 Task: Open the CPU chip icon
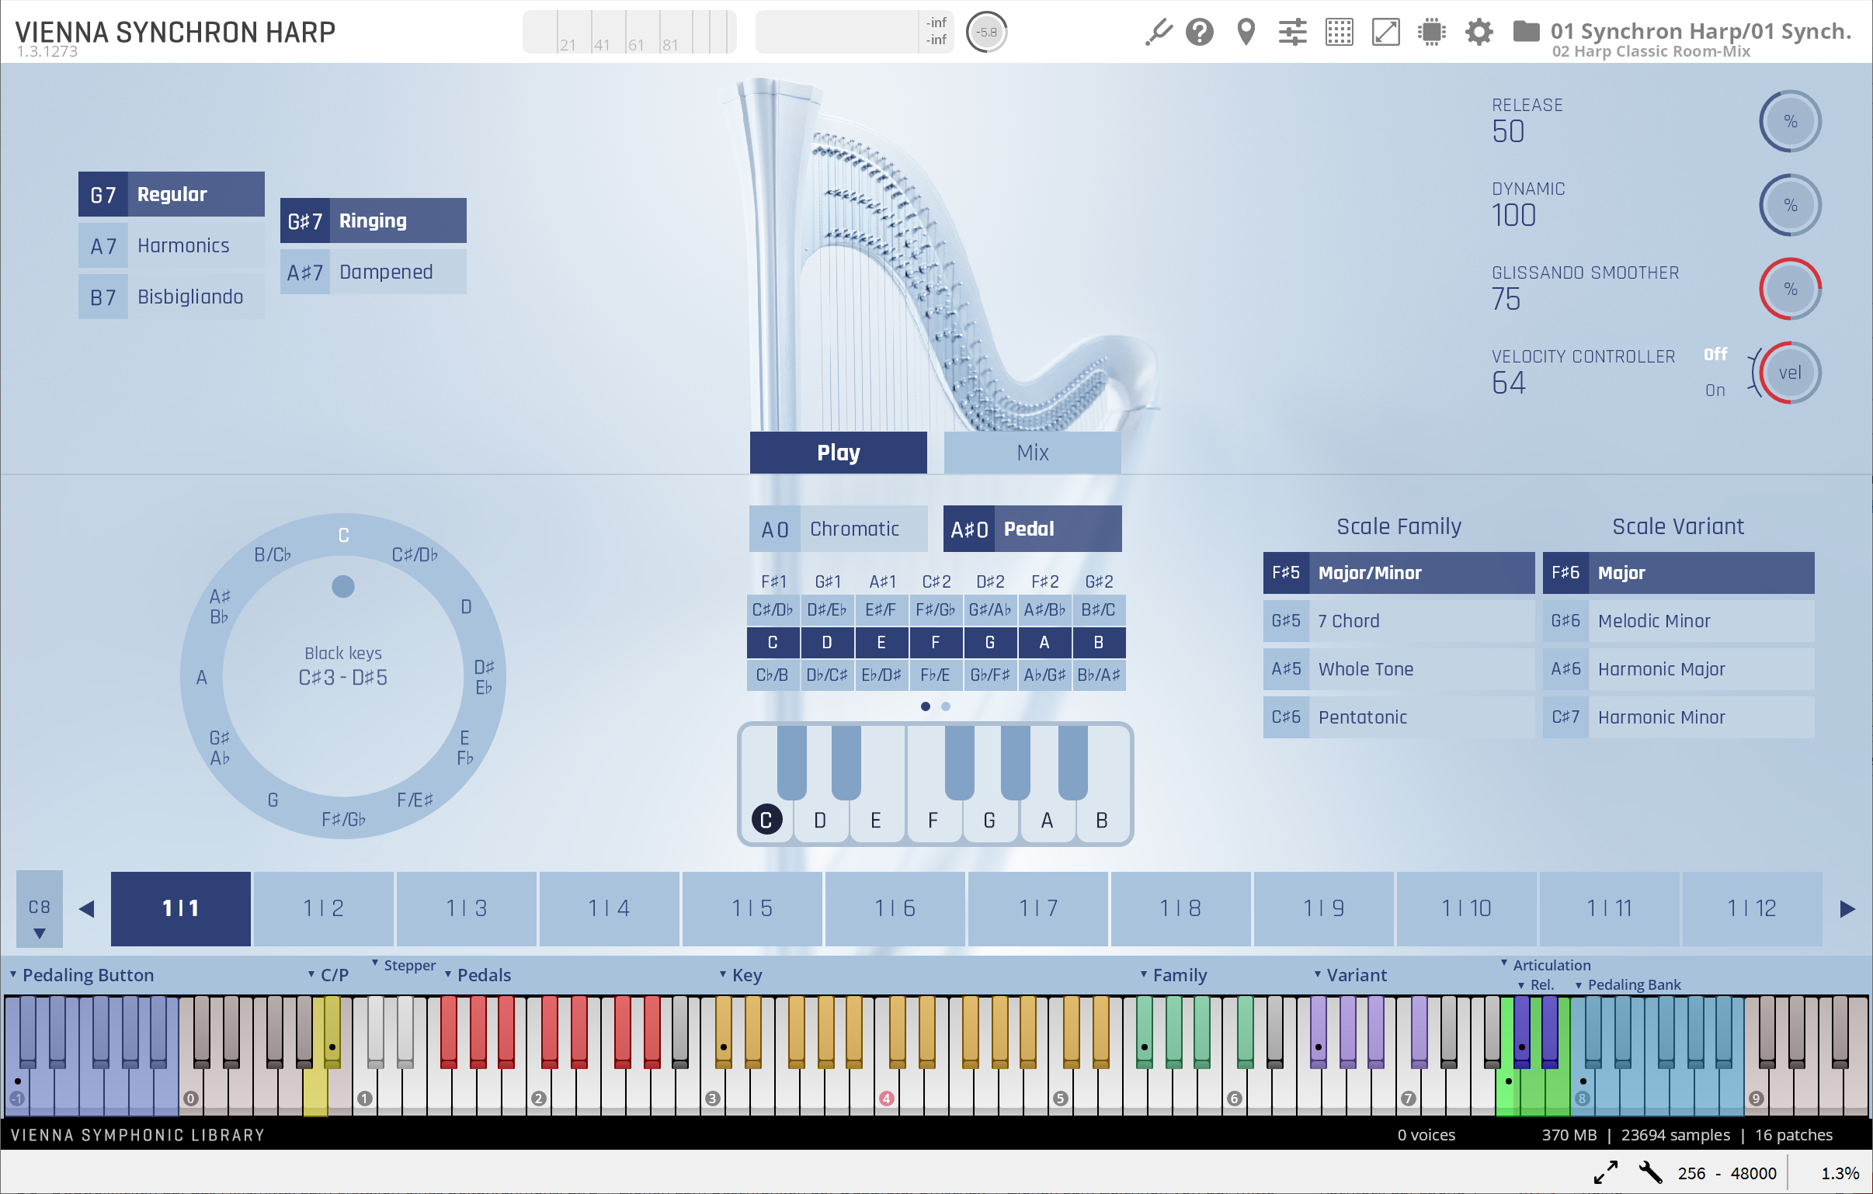coord(1431,33)
